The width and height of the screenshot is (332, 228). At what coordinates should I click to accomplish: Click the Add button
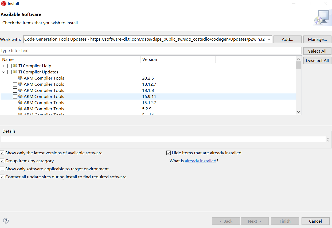[x=287, y=39]
